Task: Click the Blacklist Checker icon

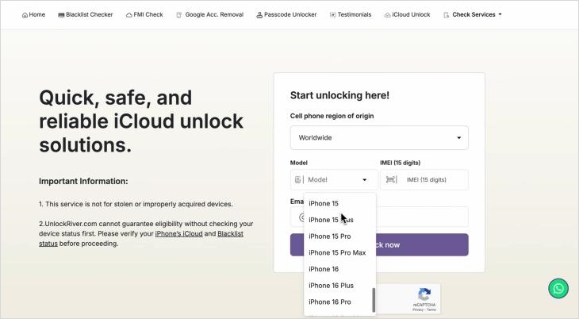Action: (61, 15)
